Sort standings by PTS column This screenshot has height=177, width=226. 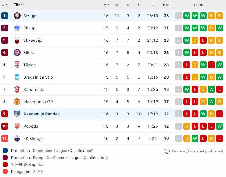(166, 5)
